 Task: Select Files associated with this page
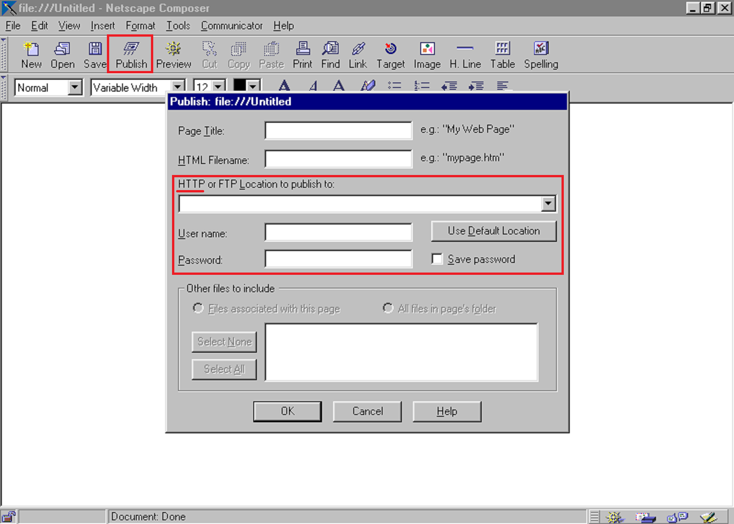[x=198, y=308]
